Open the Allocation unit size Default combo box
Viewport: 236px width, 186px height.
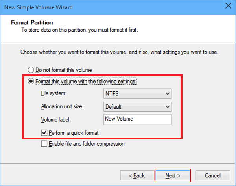[137, 106]
